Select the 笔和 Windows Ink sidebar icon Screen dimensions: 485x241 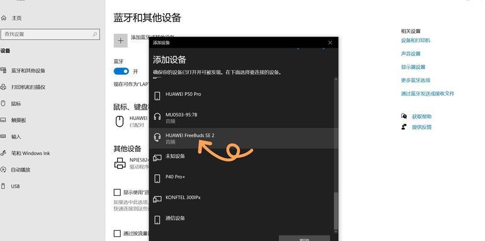[x=4, y=153]
